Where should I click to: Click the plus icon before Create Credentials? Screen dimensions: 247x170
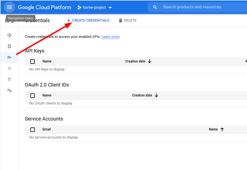click(68, 20)
